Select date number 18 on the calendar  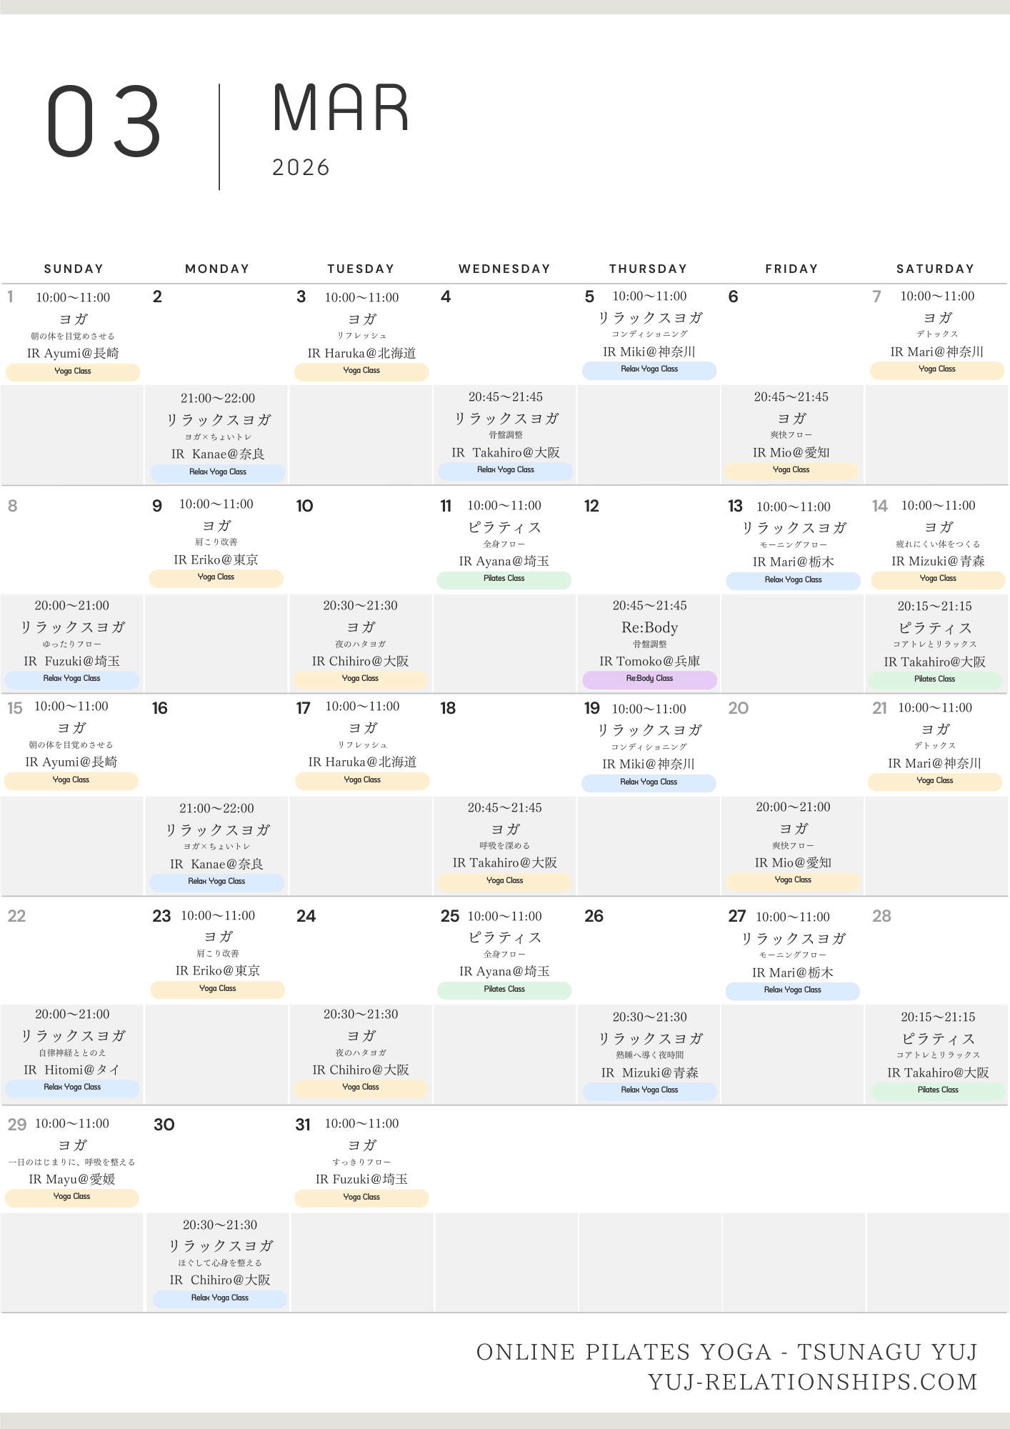448,709
